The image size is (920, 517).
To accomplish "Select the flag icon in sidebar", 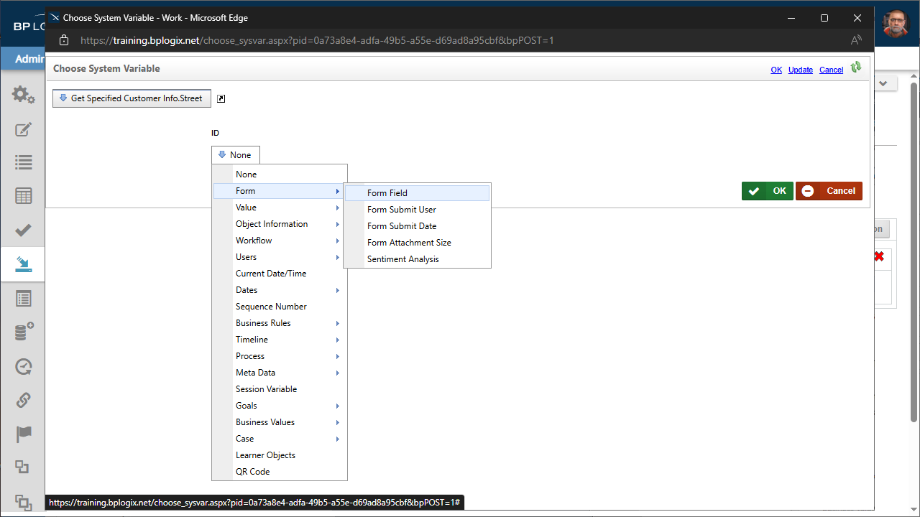I will (23, 434).
